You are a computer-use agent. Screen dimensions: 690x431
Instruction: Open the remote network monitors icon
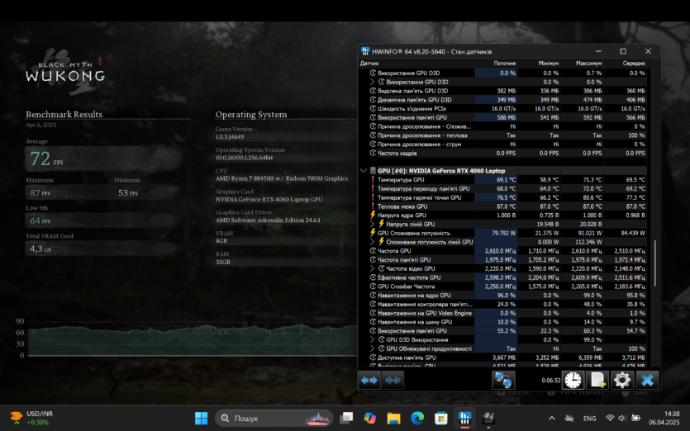pos(503,380)
